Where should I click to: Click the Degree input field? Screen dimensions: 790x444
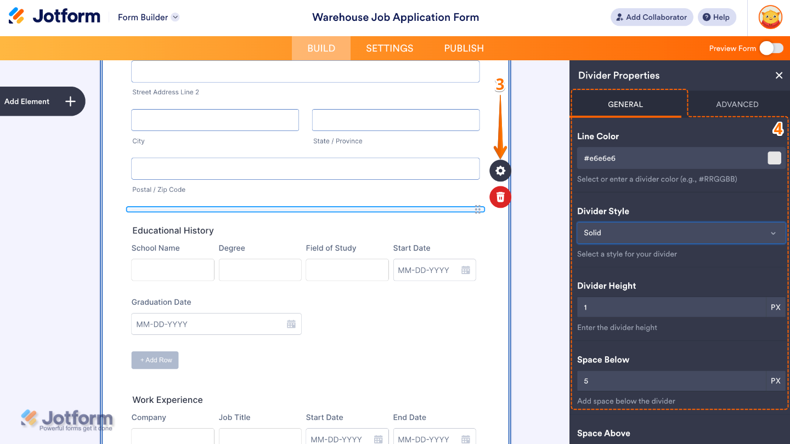pyautogui.click(x=260, y=270)
